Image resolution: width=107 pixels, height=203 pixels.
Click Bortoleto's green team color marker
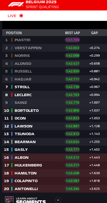coord(12,110)
